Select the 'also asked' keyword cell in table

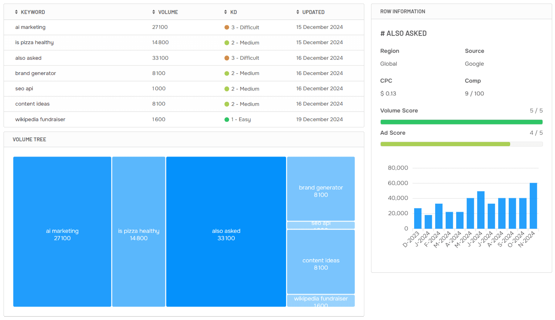pyautogui.click(x=28, y=58)
